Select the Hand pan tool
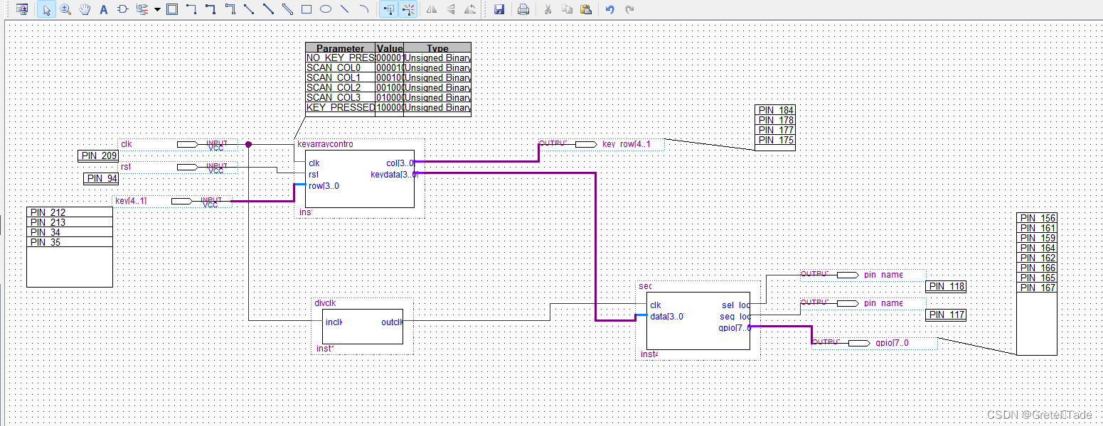The height and width of the screenshot is (426, 1103). coord(85,9)
